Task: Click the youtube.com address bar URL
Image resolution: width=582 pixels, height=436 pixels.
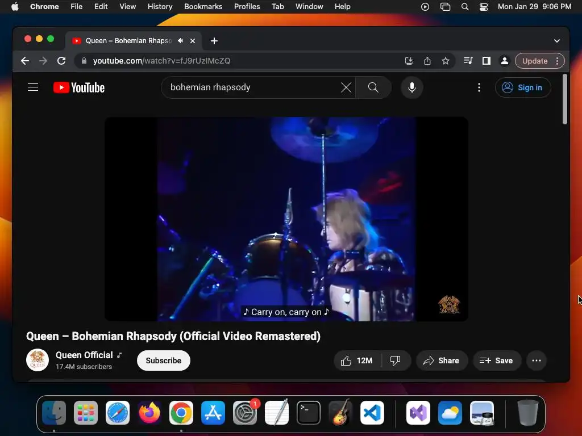Action: (x=161, y=61)
